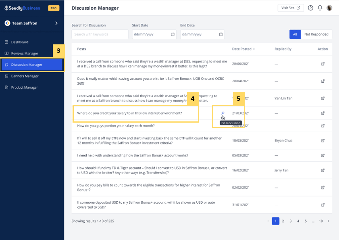
Task: Open external link for 28/06/2021 post
Action: coord(322,64)
